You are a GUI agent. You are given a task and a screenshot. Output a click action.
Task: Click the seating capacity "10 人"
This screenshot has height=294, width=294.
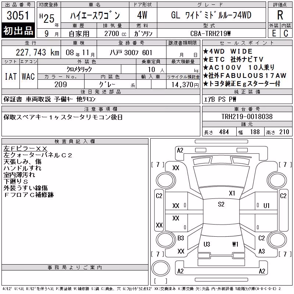tap(156, 70)
